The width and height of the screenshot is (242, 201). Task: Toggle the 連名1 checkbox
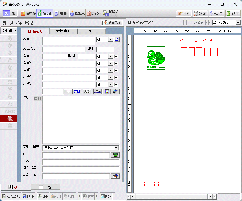(x=116, y=56)
